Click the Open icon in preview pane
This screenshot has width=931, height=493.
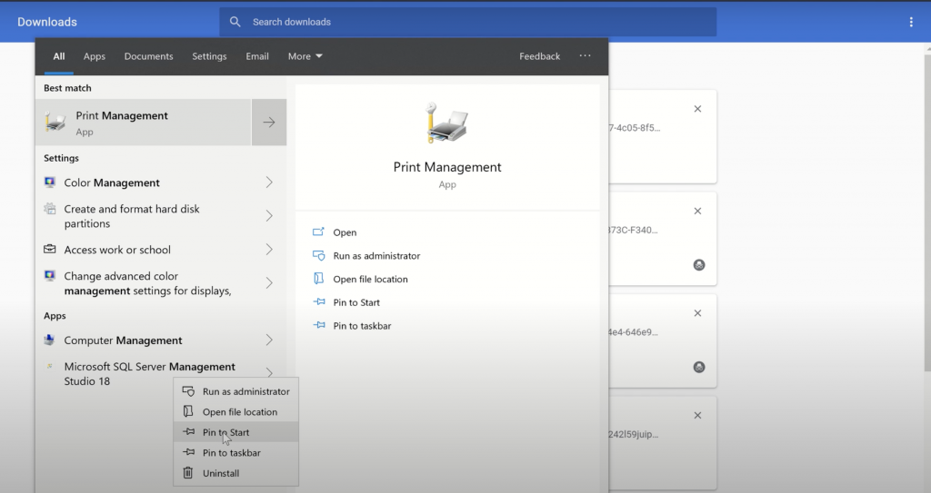click(319, 232)
